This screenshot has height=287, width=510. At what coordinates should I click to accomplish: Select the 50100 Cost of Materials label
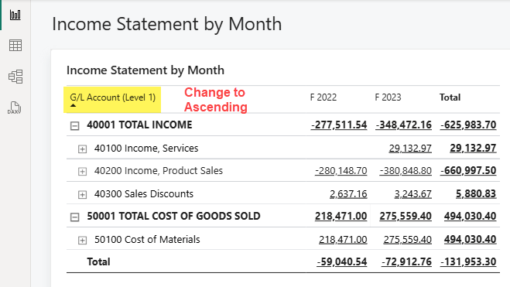click(x=147, y=240)
